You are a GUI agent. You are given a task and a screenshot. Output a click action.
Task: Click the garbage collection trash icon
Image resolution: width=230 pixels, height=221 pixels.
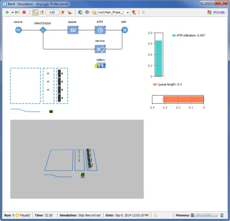tap(222, 215)
